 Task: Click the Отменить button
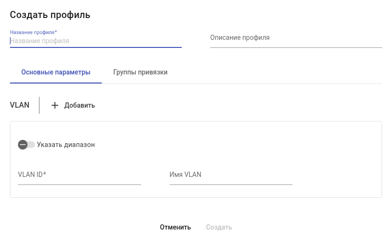(x=175, y=227)
